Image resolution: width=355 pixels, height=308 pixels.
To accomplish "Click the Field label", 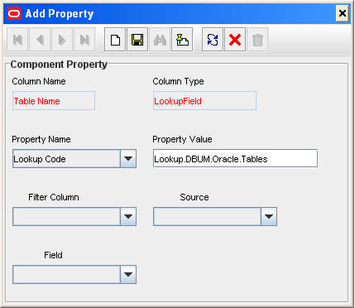I will (x=53, y=255).
